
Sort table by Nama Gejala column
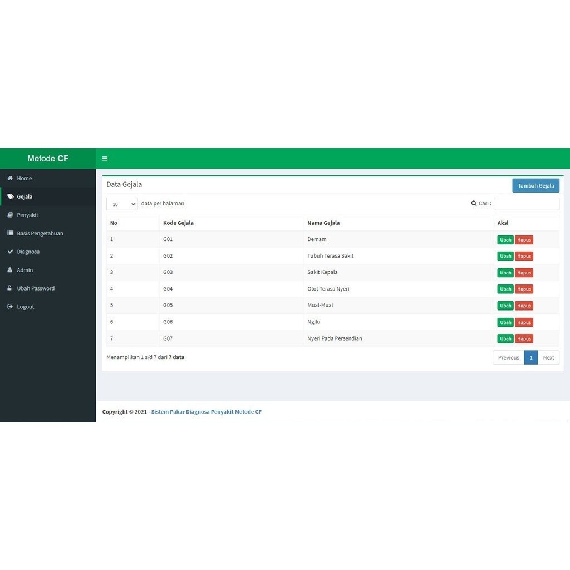tap(323, 223)
